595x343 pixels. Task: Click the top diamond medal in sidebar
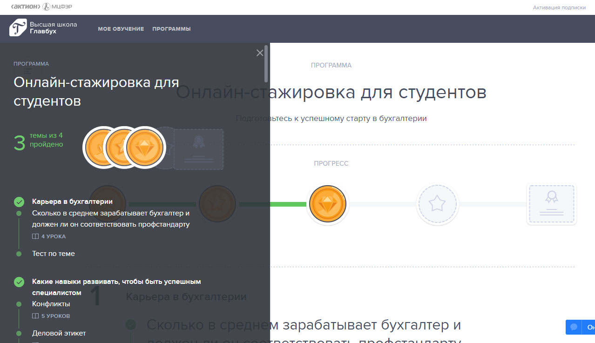tap(145, 148)
